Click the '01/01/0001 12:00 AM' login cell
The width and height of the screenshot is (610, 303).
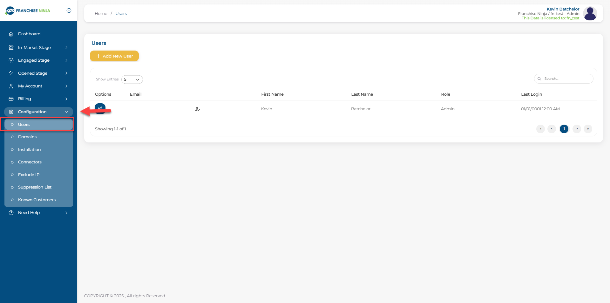click(x=540, y=109)
